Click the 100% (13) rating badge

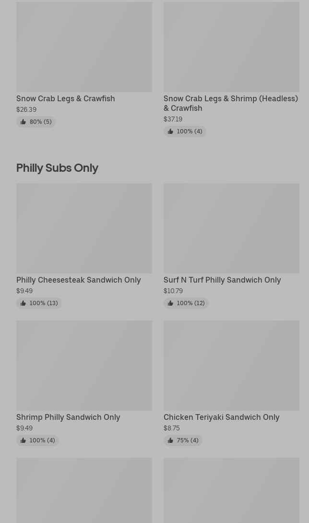(39, 303)
